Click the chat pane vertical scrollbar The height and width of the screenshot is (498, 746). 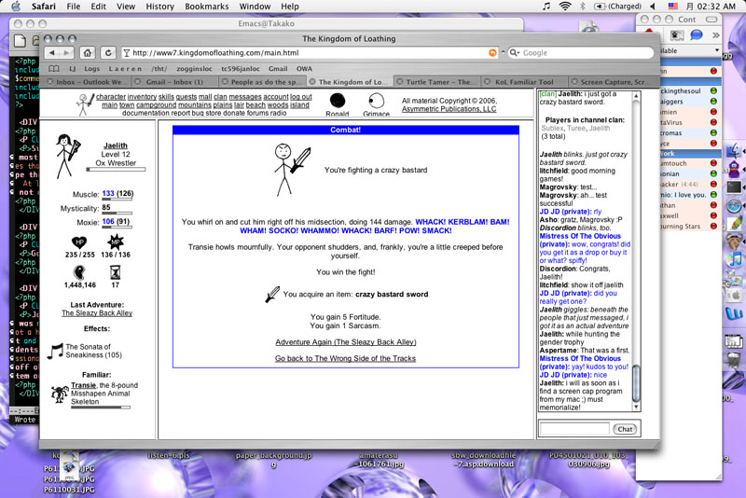click(636, 251)
